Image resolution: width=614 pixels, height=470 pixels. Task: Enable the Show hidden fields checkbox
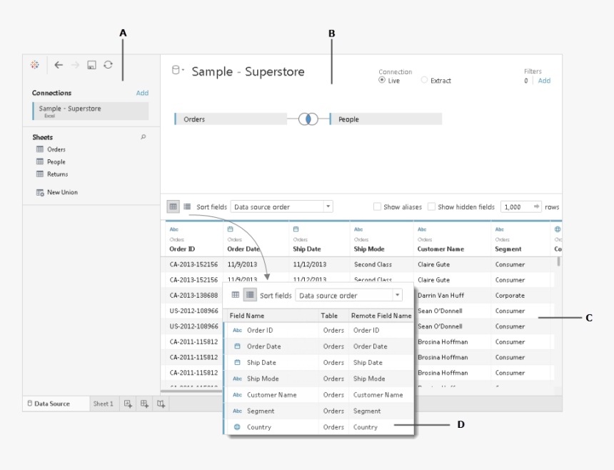431,206
